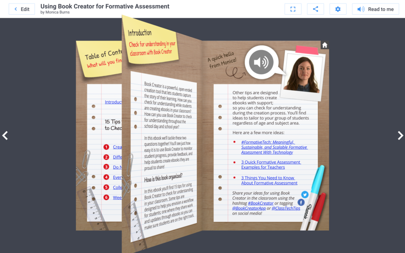Click the 'How is this book organized?' heading
Viewport: 405px width, 253px height.
pos(163,178)
